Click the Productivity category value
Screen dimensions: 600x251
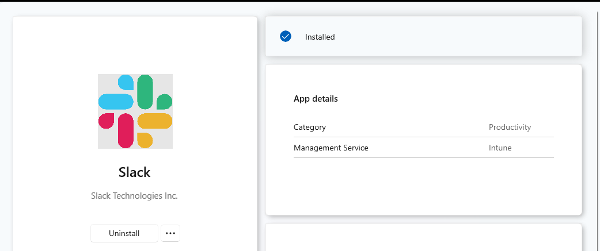click(510, 127)
